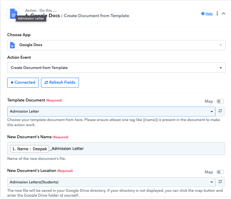
Task: Open the Action Event dropdown
Action: (x=116, y=68)
